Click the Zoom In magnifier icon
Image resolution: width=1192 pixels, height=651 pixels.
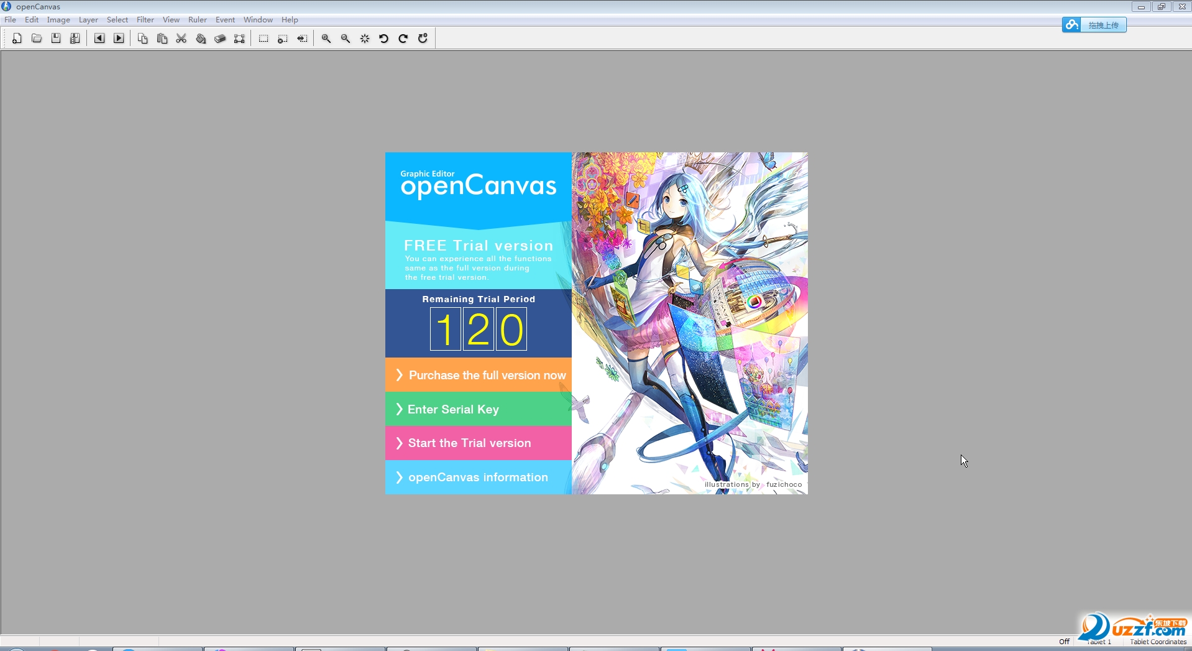(326, 39)
